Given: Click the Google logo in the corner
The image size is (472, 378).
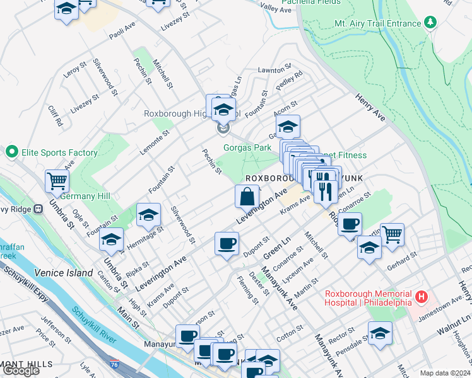Looking at the screenshot, I should click(21, 370).
